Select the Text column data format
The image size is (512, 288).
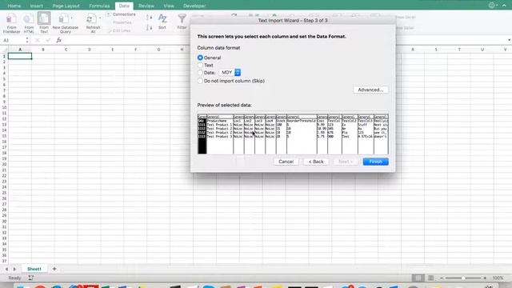point(200,65)
